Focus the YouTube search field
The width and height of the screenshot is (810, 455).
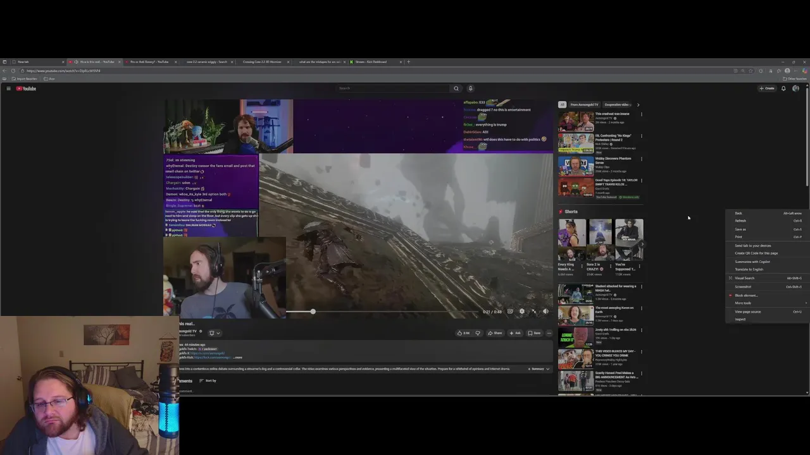[x=394, y=88]
